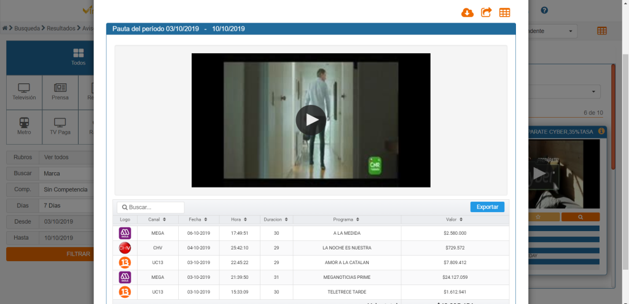Click the 13 logo in TELETRECE TARDE row
This screenshot has height=304, width=629.
click(125, 292)
